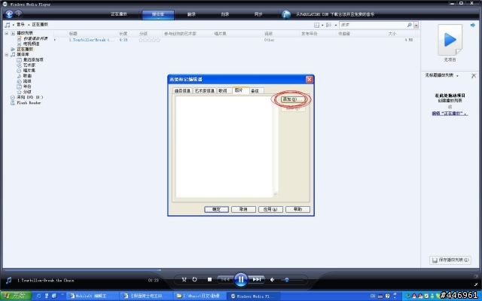Select Flash Reader in the tree
482x301 pixels.
[x=29, y=103]
